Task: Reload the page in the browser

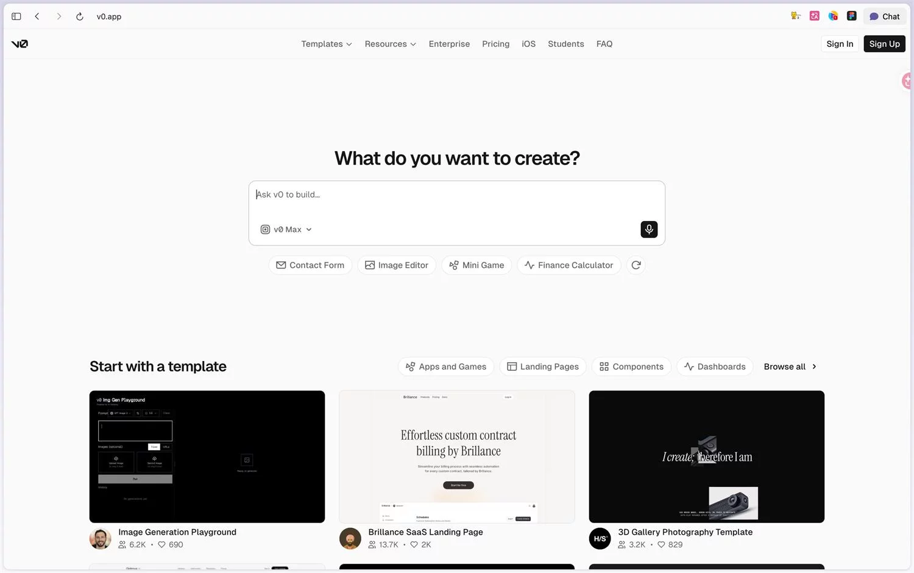Action: pos(79,16)
